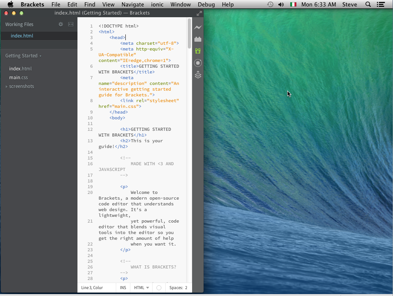Open the Notification Center list icon

pyautogui.click(x=381, y=5)
